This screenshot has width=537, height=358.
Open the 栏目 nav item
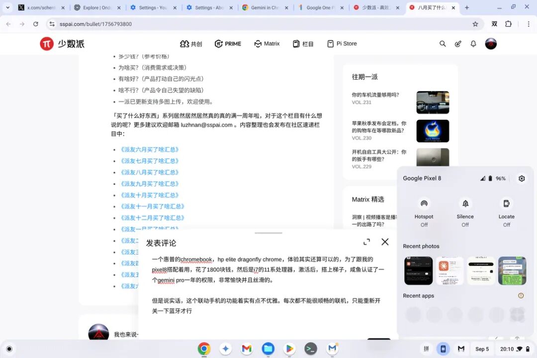[x=303, y=44]
